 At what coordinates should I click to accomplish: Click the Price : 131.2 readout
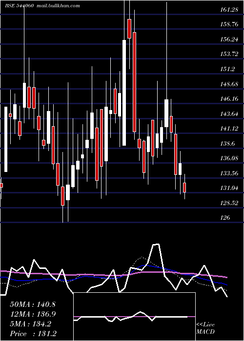(33, 334)
